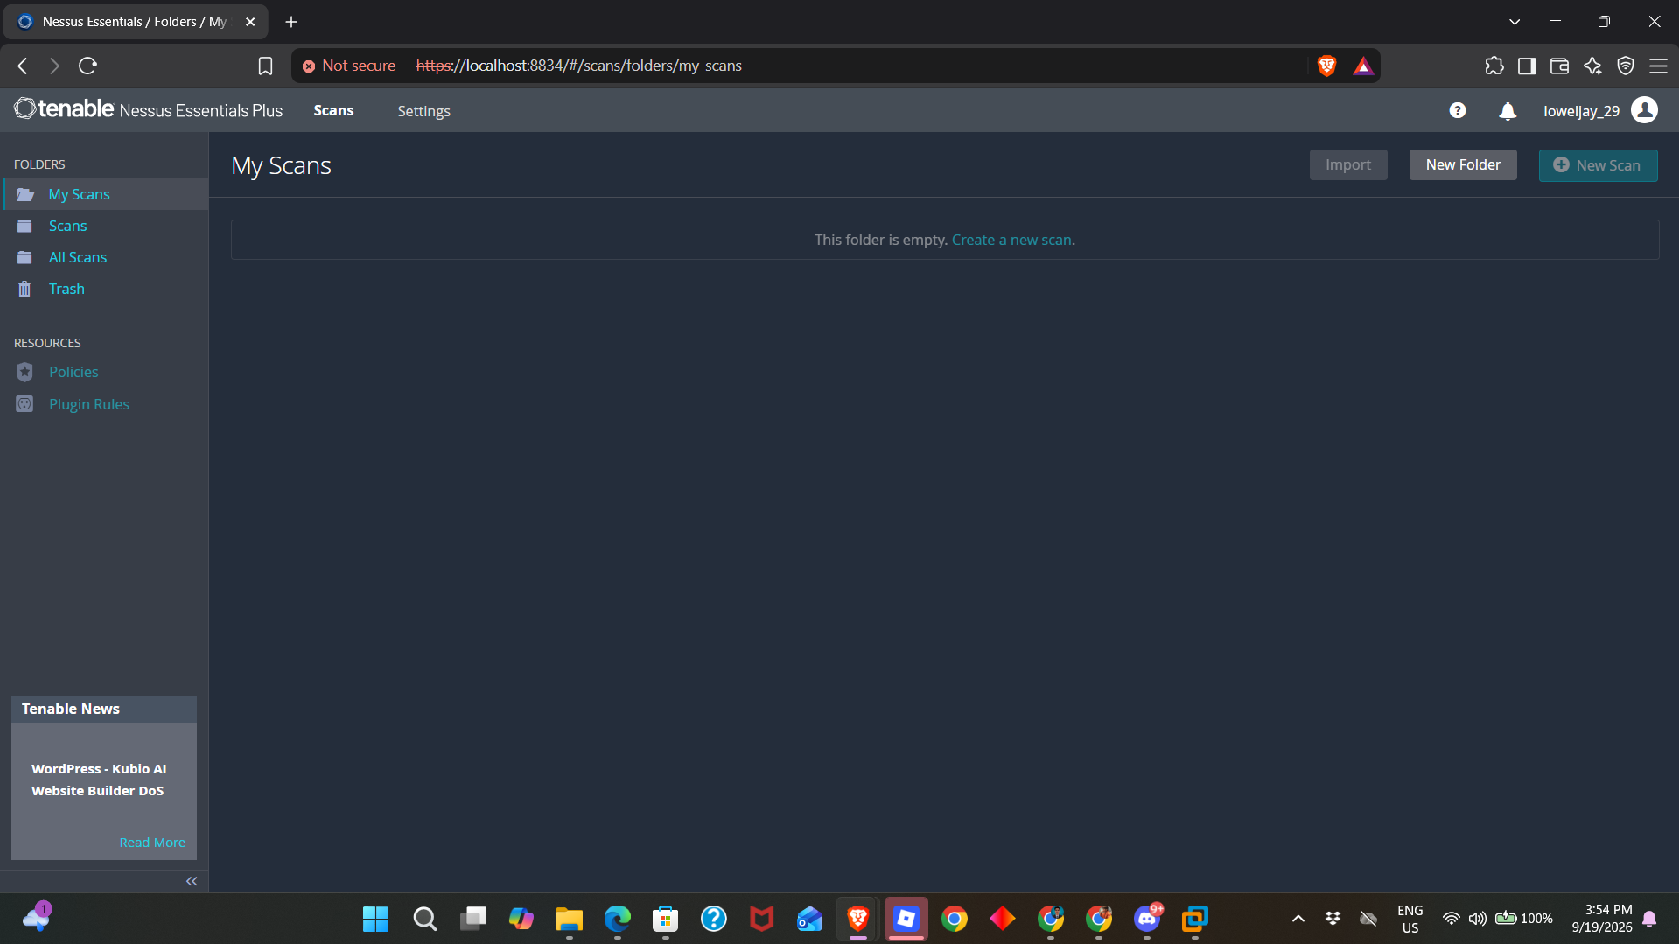Open Trash in sidebar
Screen dimensions: 1679x944
pos(66,289)
